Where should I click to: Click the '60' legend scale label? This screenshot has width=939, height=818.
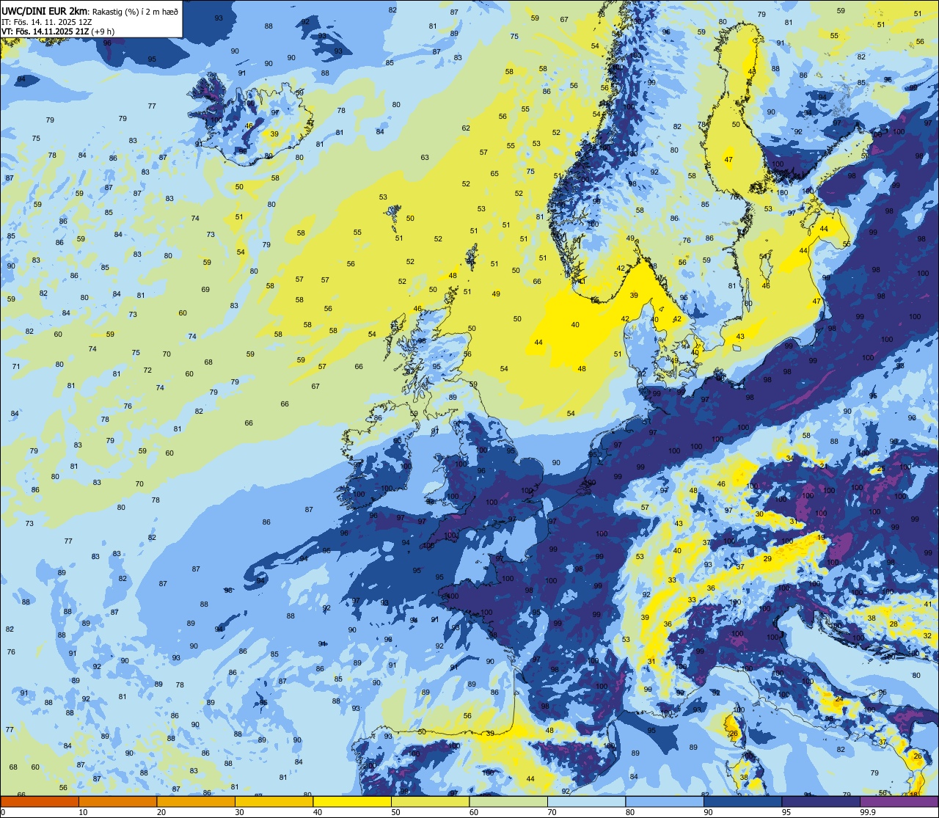474,812
